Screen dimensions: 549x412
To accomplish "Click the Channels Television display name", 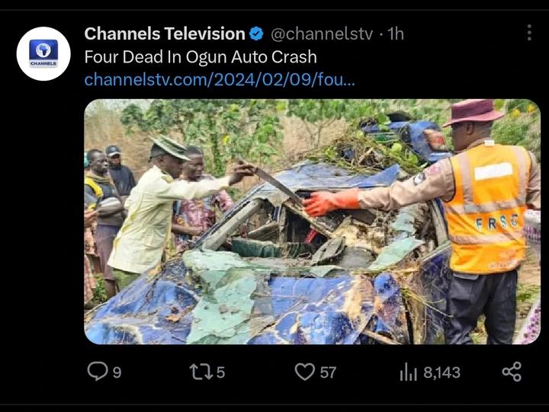I will pyautogui.click(x=165, y=34).
